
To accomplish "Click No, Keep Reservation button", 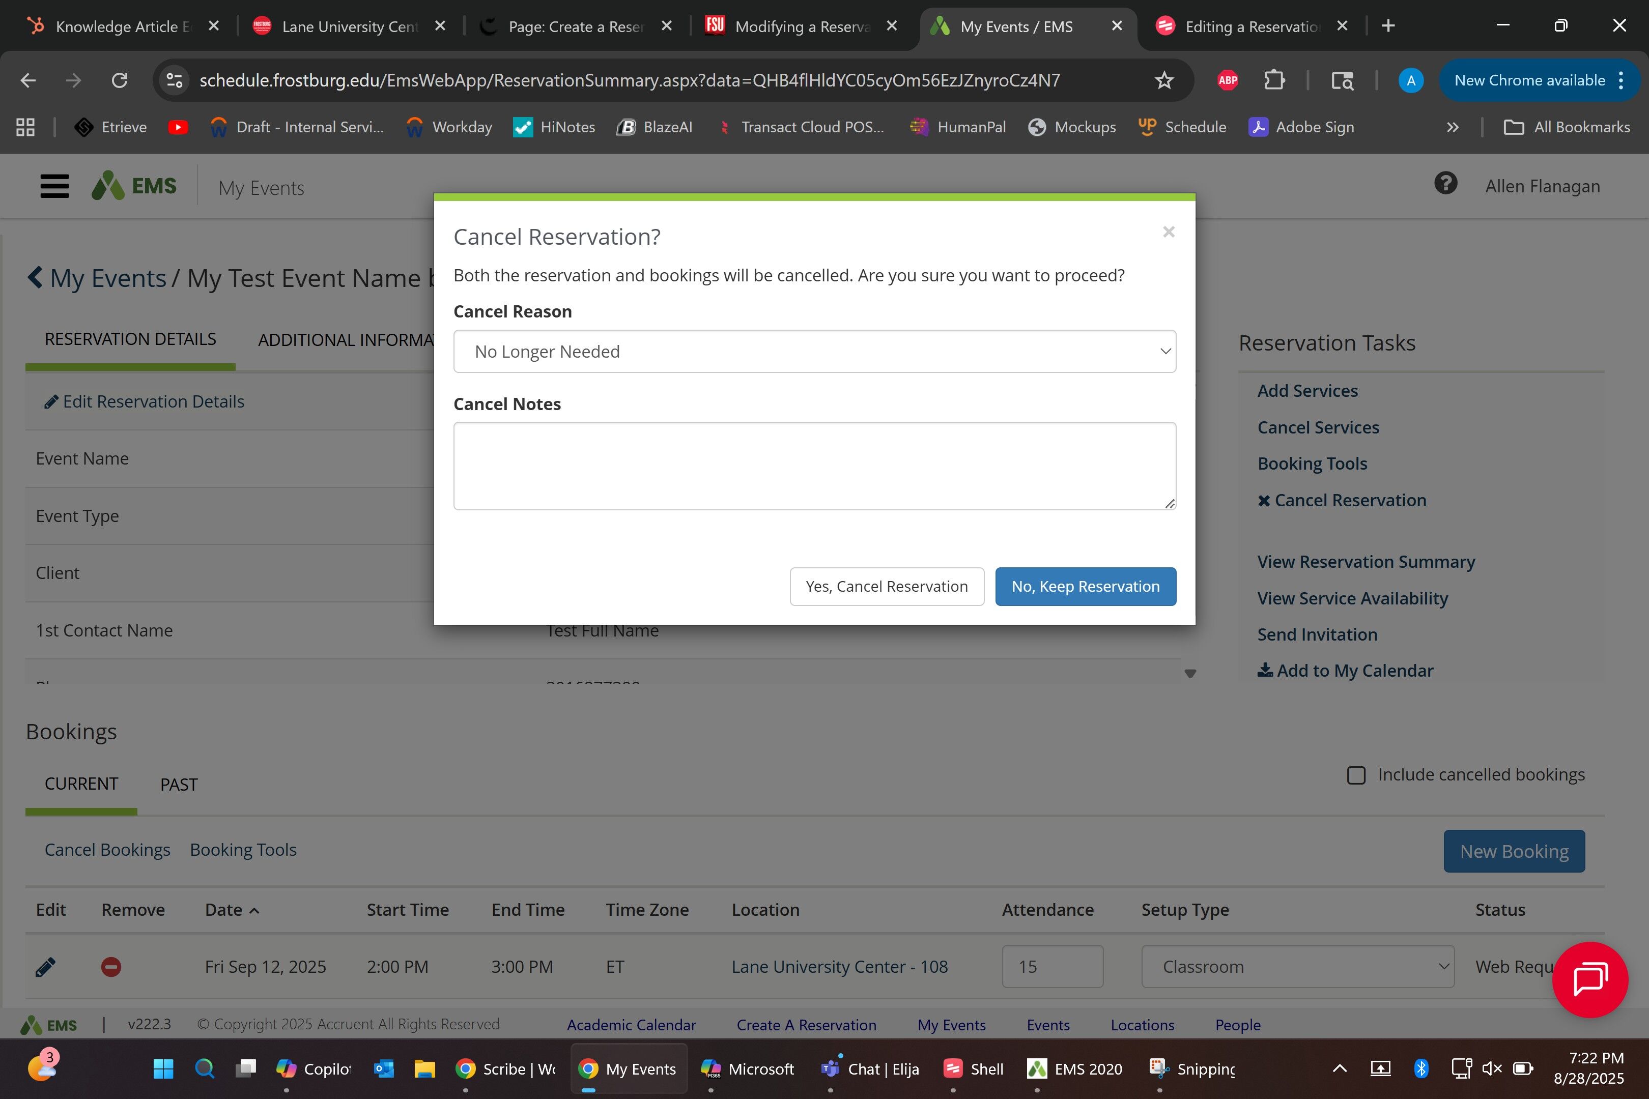I will tap(1085, 587).
